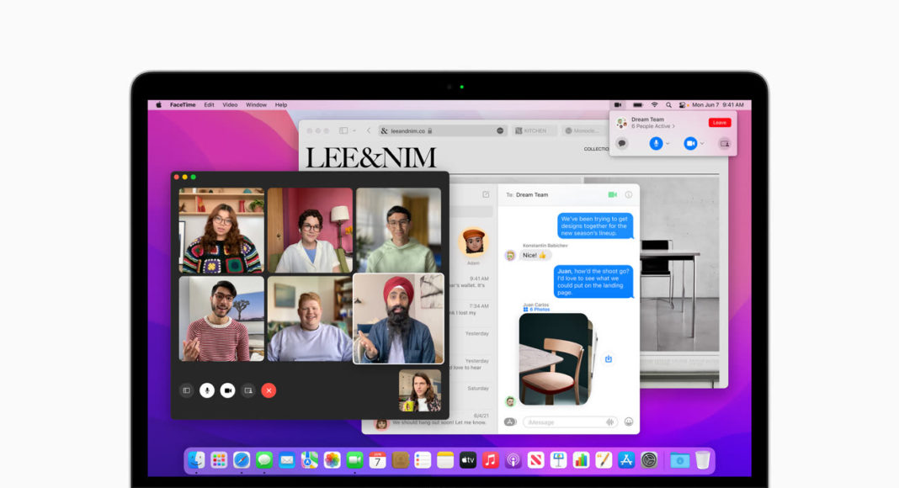Start screen sharing from FaceTime window controls
899x488 pixels.
(x=248, y=390)
